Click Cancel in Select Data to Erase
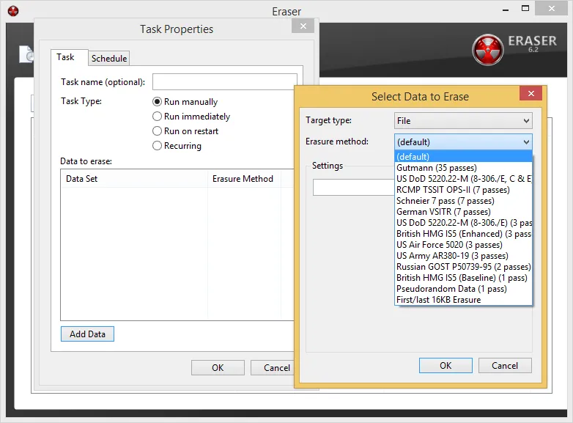This screenshot has height=423, width=573. click(x=505, y=366)
